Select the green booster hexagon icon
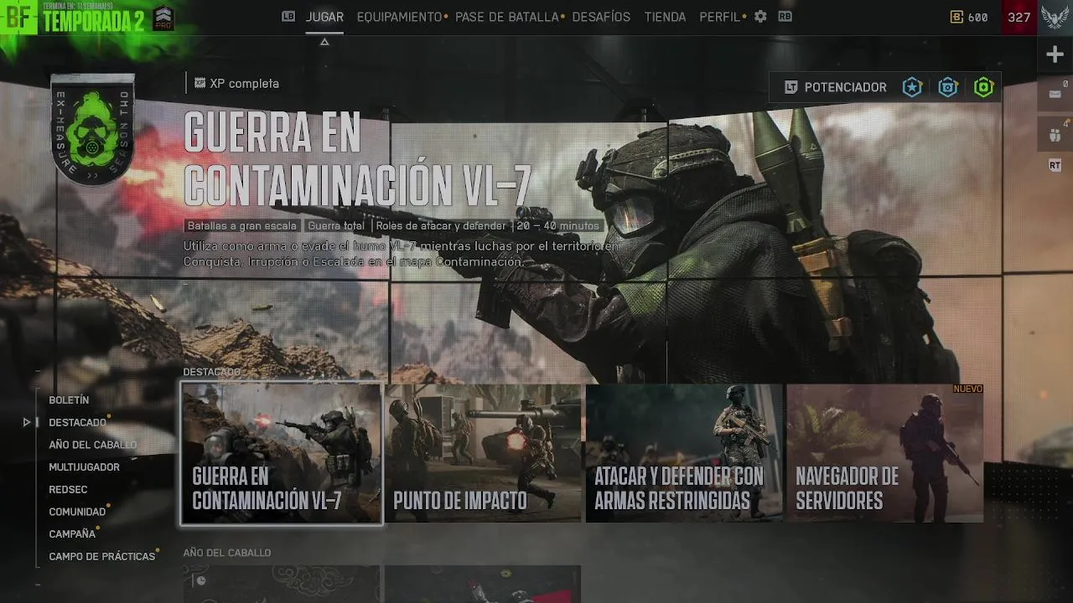The width and height of the screenshot is (1073, 603). pos(983,87)
